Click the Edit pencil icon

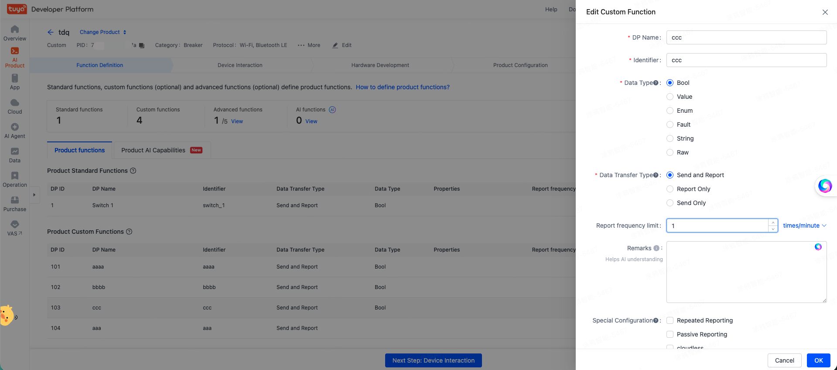pos(335,45)
